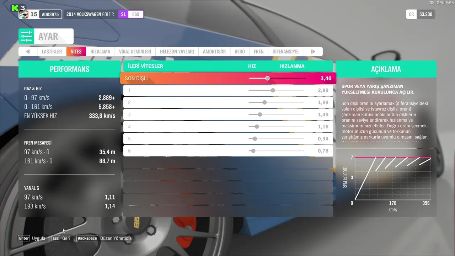Click the Gaz & Hız section heading
455x256 pixels.
[x=33, y=89]
